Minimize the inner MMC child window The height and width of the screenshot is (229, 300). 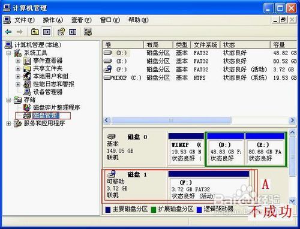coord(275,20)
